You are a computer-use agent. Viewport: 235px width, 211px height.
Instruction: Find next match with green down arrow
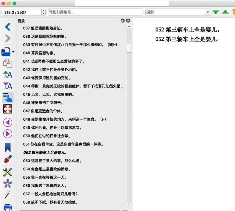pyautogui.click(x=216, y=12)
